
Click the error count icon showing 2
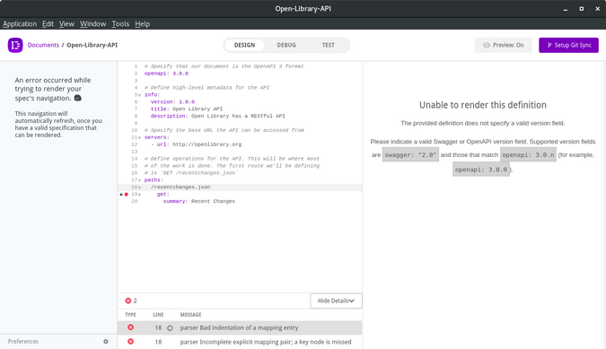tap(127, 301)
